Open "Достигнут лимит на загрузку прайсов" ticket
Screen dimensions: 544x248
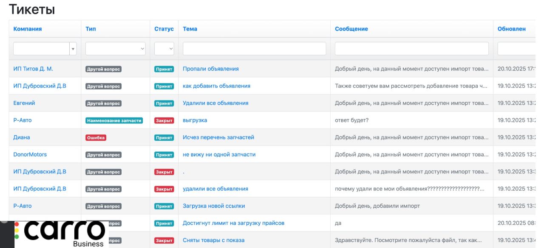pyautogui.click(x=233, y=223)
